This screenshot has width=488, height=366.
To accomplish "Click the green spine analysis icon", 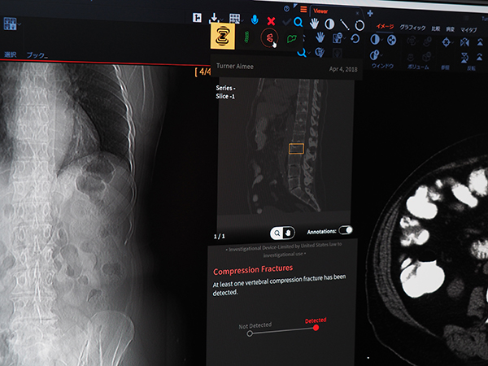I will [x=247, y=37].
